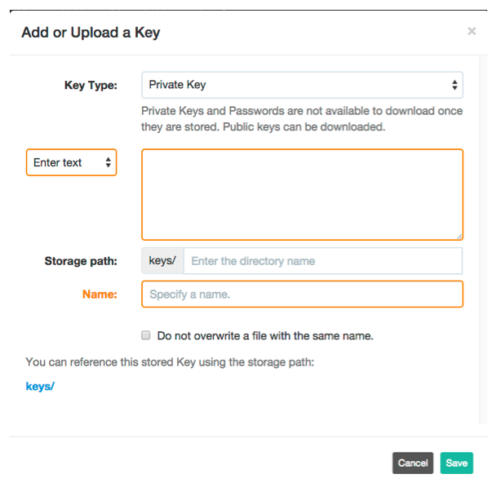497x496 pixels.
Task: Save the new key
Action: pos(456,463)
